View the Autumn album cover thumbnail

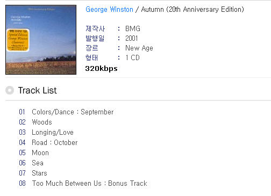pos(41,40)
